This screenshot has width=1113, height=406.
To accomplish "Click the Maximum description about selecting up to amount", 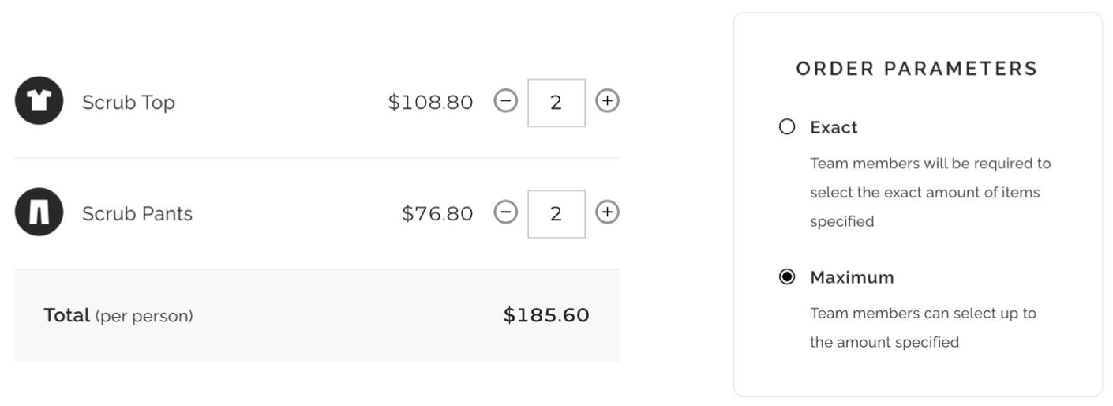I will point(924,328).
